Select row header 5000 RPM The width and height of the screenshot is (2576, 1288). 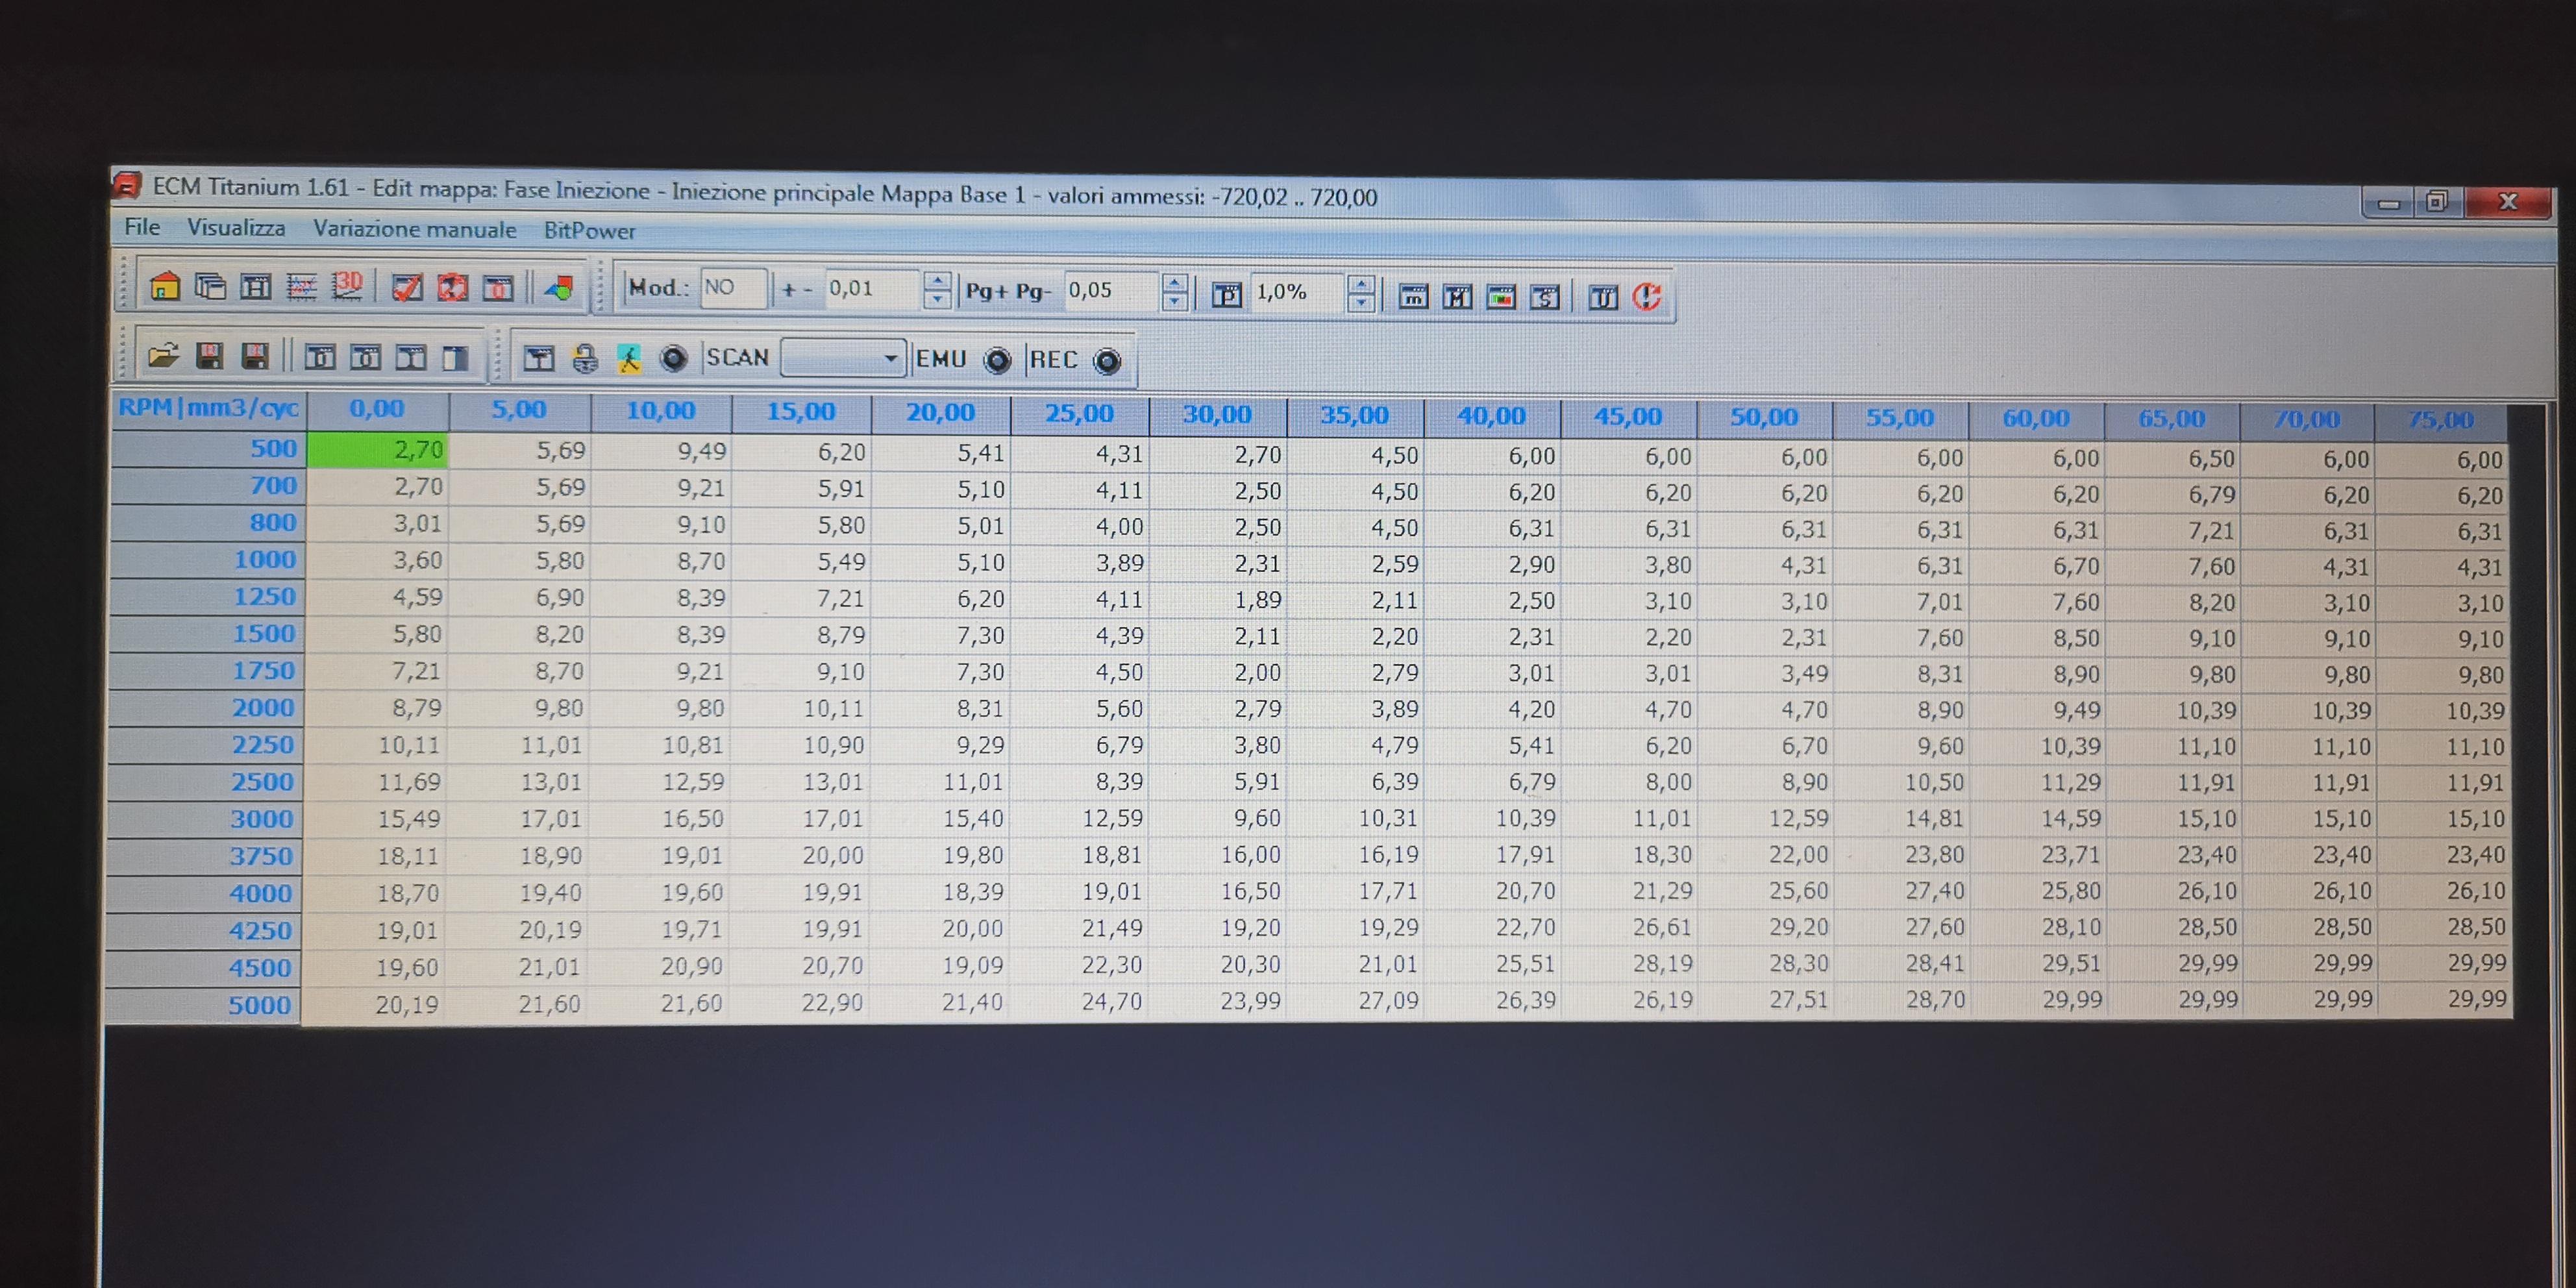[x=203, y=1005]
